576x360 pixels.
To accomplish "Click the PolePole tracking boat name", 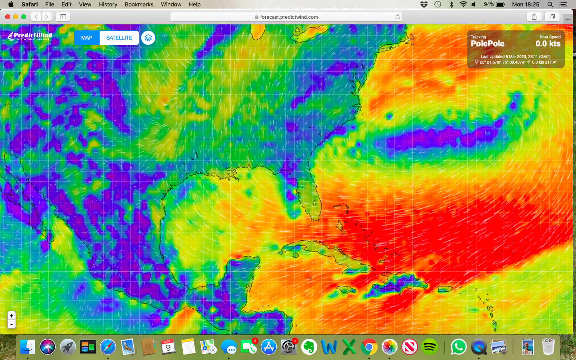I will pyautogui.click(x=488, y=44).
